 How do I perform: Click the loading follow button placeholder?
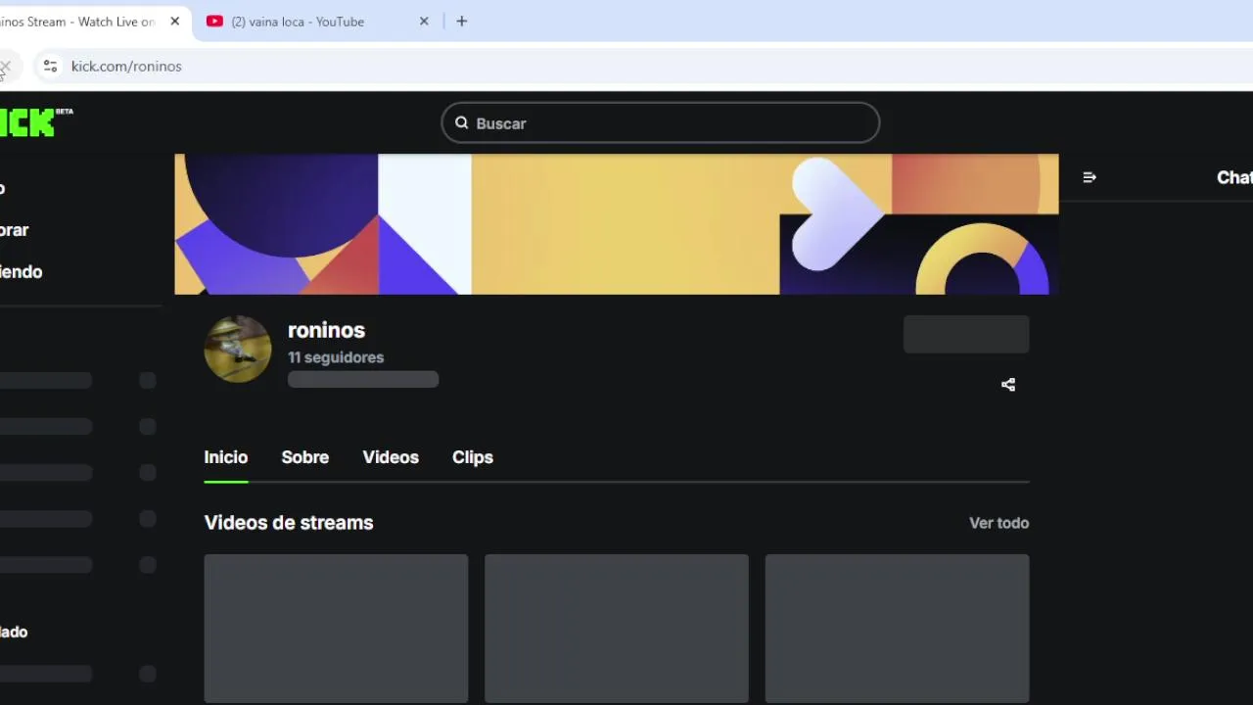[966, 334]
